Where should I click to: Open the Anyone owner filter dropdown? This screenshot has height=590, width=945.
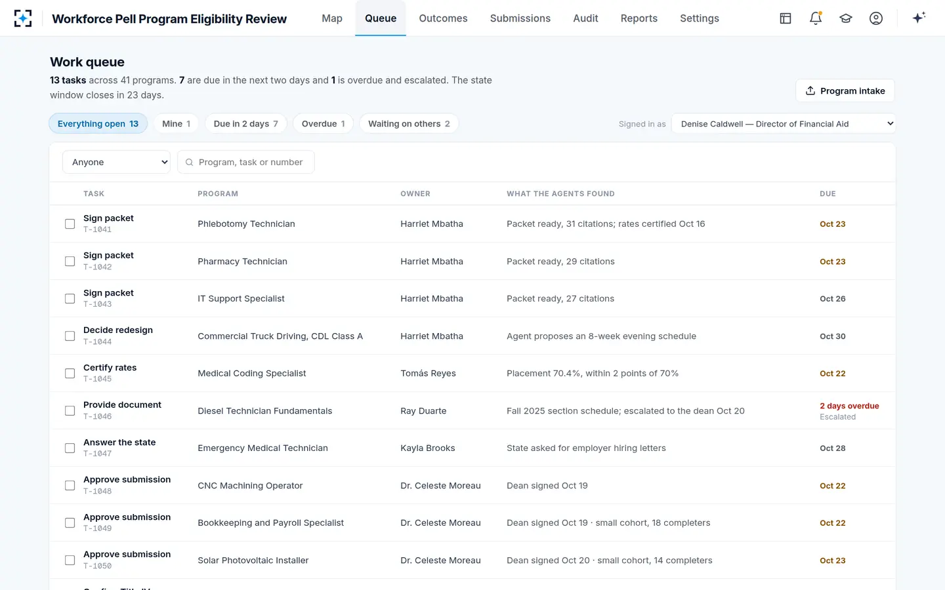[116, 162]
